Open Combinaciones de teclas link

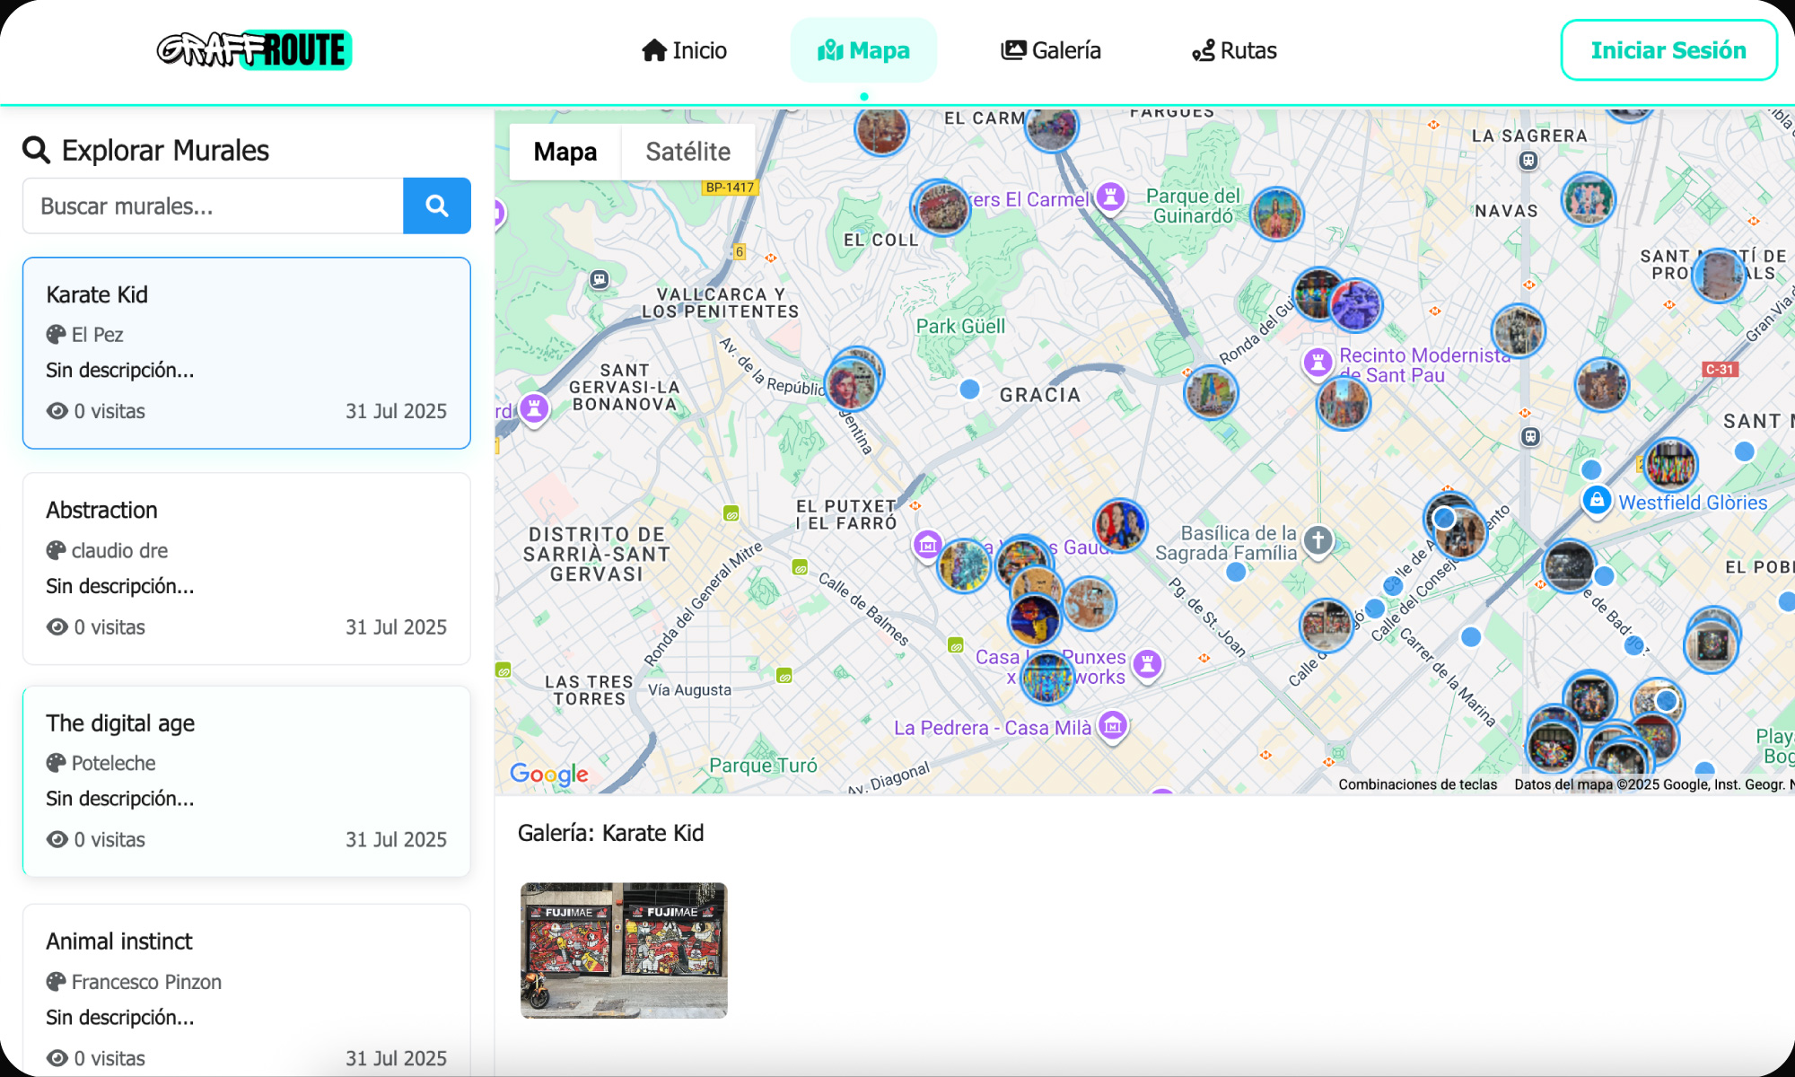[x=1417, y=784]
